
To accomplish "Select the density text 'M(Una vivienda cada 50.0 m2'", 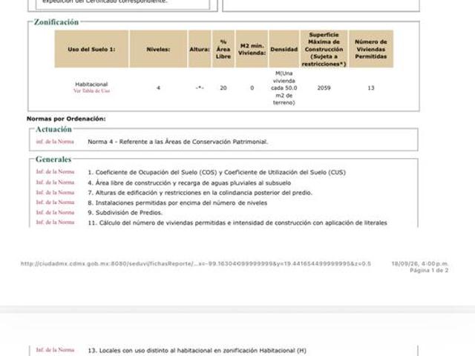I will point(284,88).
